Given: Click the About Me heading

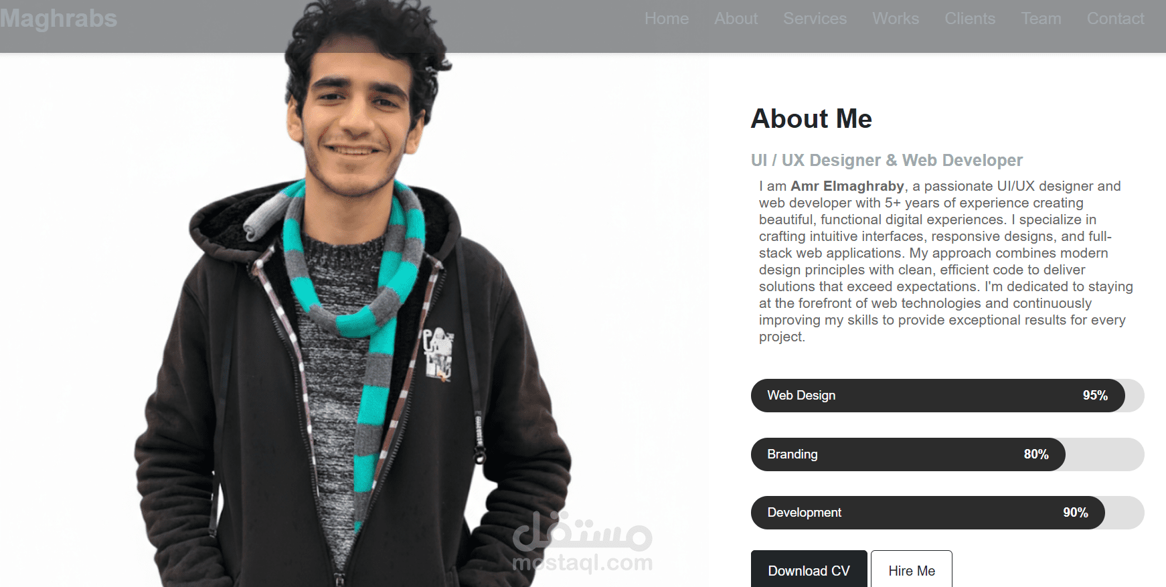Looking at the screenshot, I should tap(811, 119).
